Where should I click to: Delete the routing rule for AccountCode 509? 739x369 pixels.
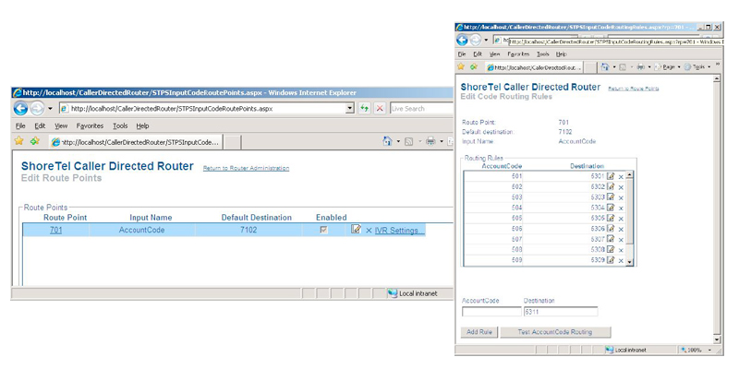[621, 261]
